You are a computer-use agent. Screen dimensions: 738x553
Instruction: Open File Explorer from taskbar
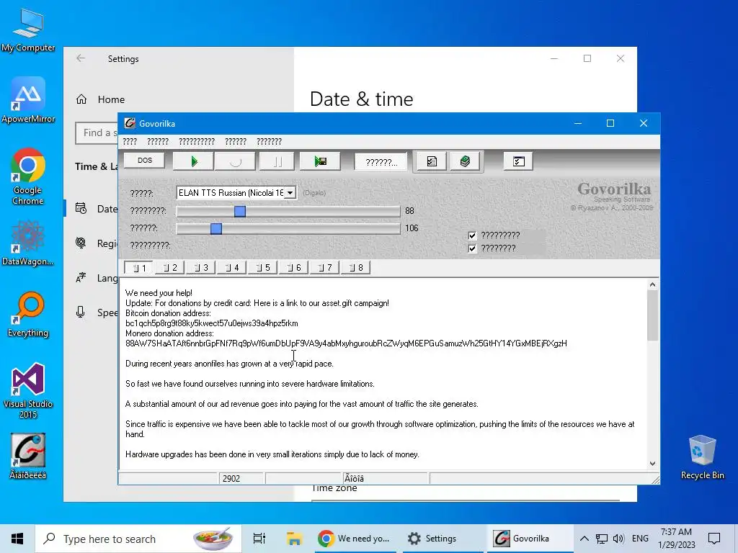point(294,539)
